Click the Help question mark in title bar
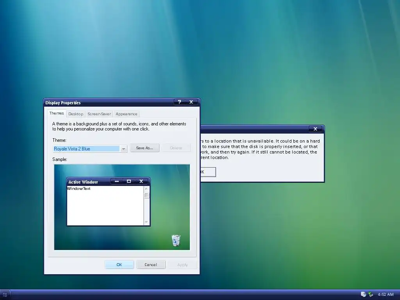Viewport: 400px width, 300px height. 179,102
